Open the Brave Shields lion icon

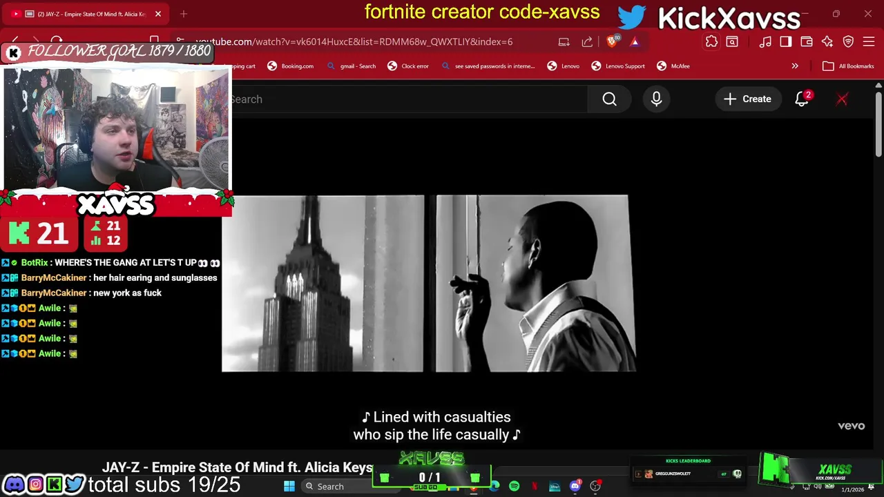click(x=612, y=41)
